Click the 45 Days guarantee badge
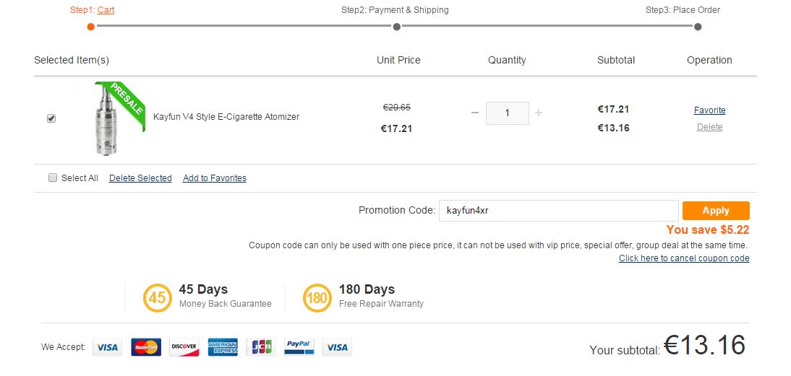 (x=158, y=298)
